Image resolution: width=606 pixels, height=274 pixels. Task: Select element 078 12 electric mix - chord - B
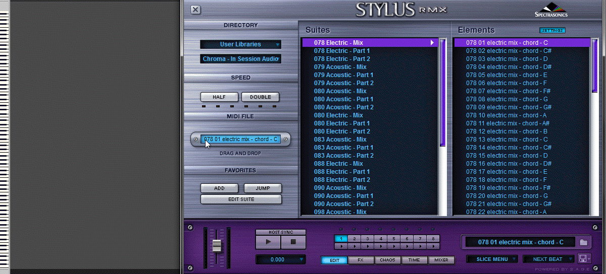(522, 131)
